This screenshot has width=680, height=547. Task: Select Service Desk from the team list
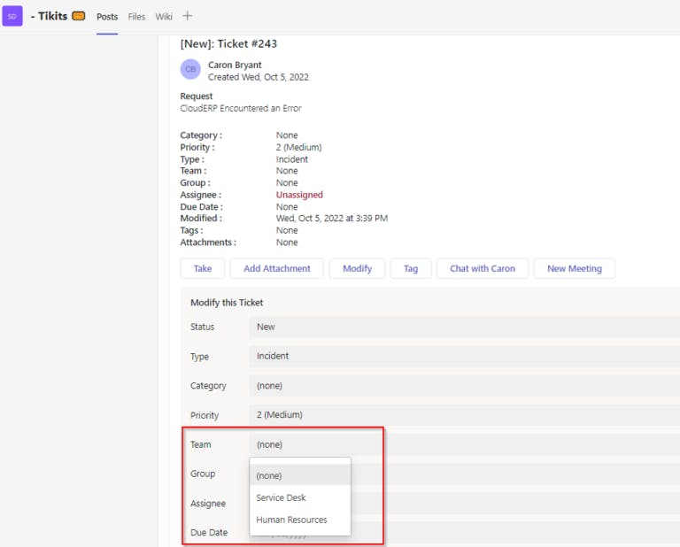[281, 497]
